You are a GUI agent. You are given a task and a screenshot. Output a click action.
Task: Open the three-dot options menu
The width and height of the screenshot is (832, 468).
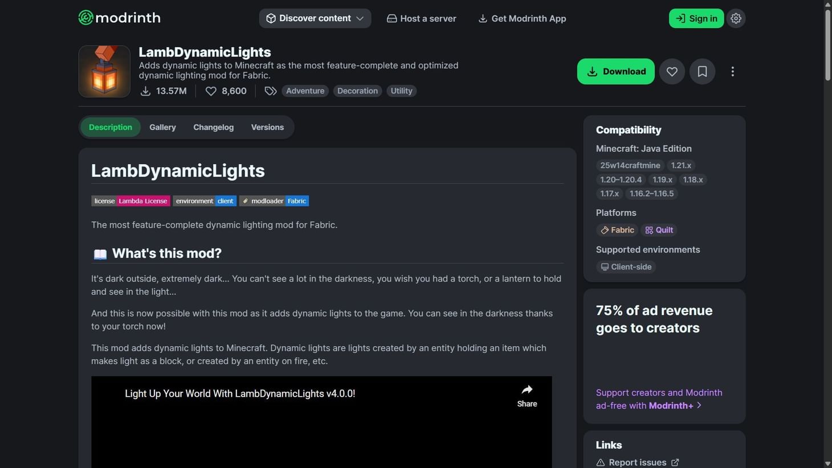point(733,71)
